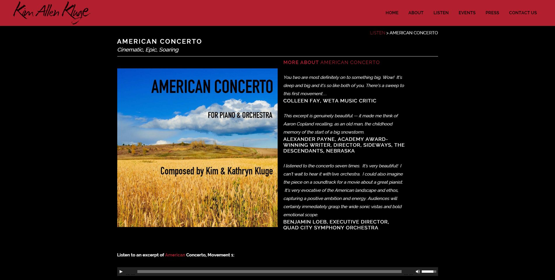Click the Listen breadcrumb link
This screenshot has width=555, height=280.
tap(377, 33)
